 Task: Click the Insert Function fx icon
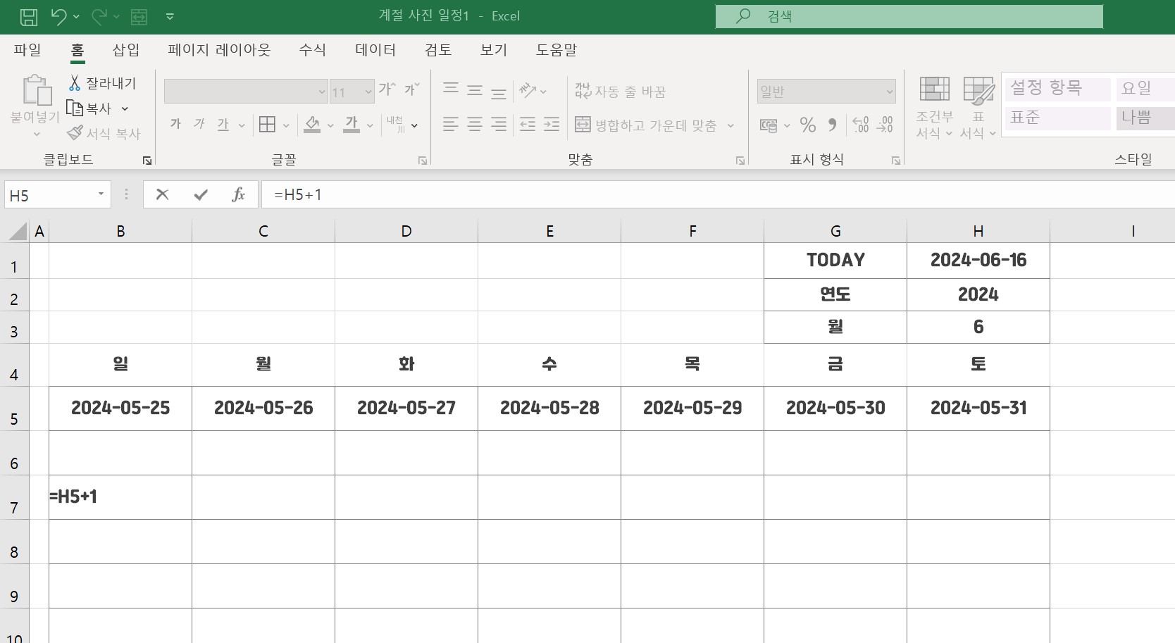point(238,194)
